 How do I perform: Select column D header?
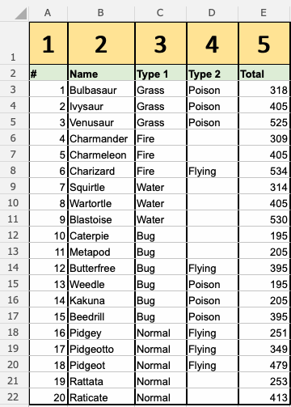click(x=212, y=12)
